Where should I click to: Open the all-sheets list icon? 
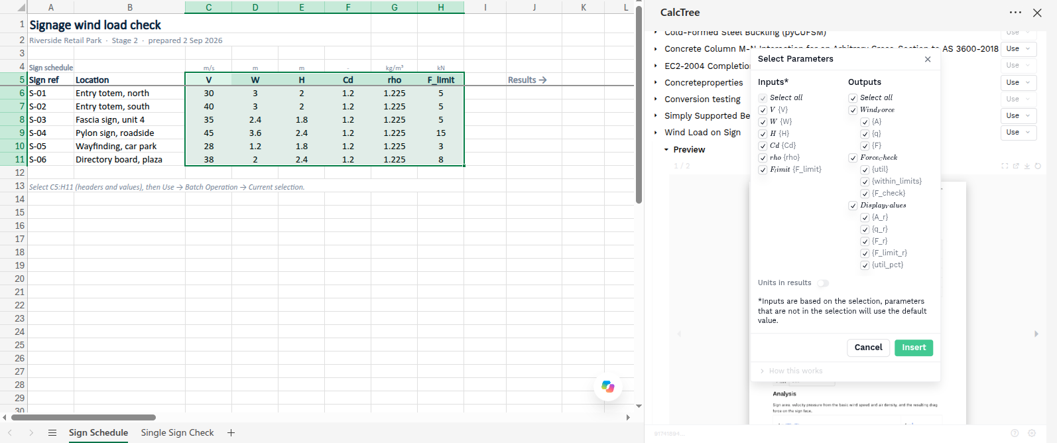coord(52,432)
